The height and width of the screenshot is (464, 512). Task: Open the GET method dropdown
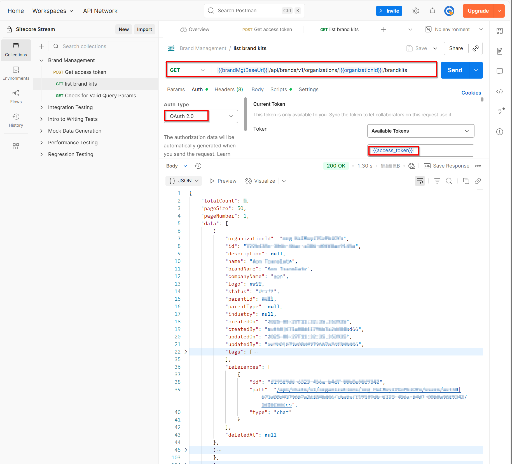point(188,70)
